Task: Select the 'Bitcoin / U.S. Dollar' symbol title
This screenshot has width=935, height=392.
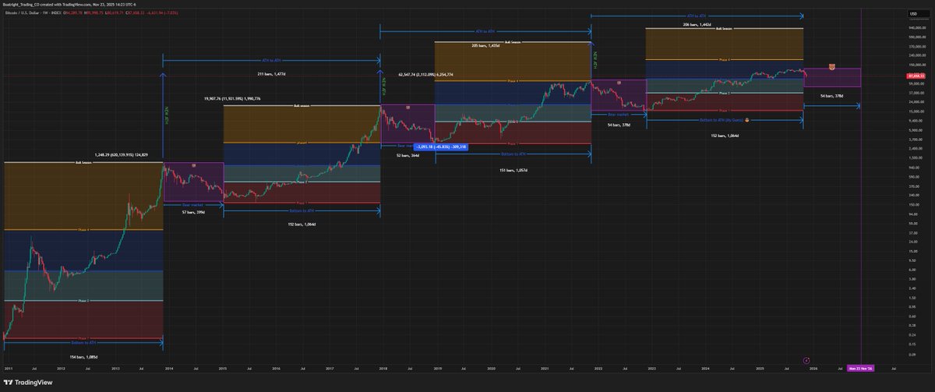Action: (x=23, y=13)
